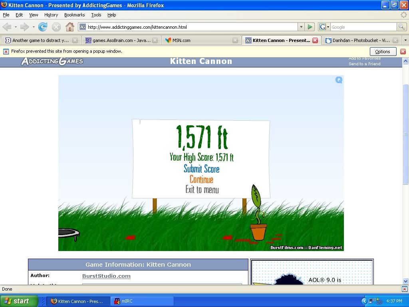
Task: Click in the Google search box
Action: pos(363,27)
